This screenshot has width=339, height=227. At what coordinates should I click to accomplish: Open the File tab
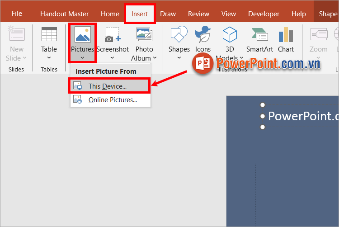pos(17,14)
